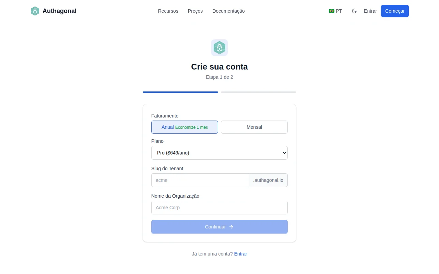Screen dimensions: 439x274
Task: Follow the Entrar link below the form
Action: point(240,254)
